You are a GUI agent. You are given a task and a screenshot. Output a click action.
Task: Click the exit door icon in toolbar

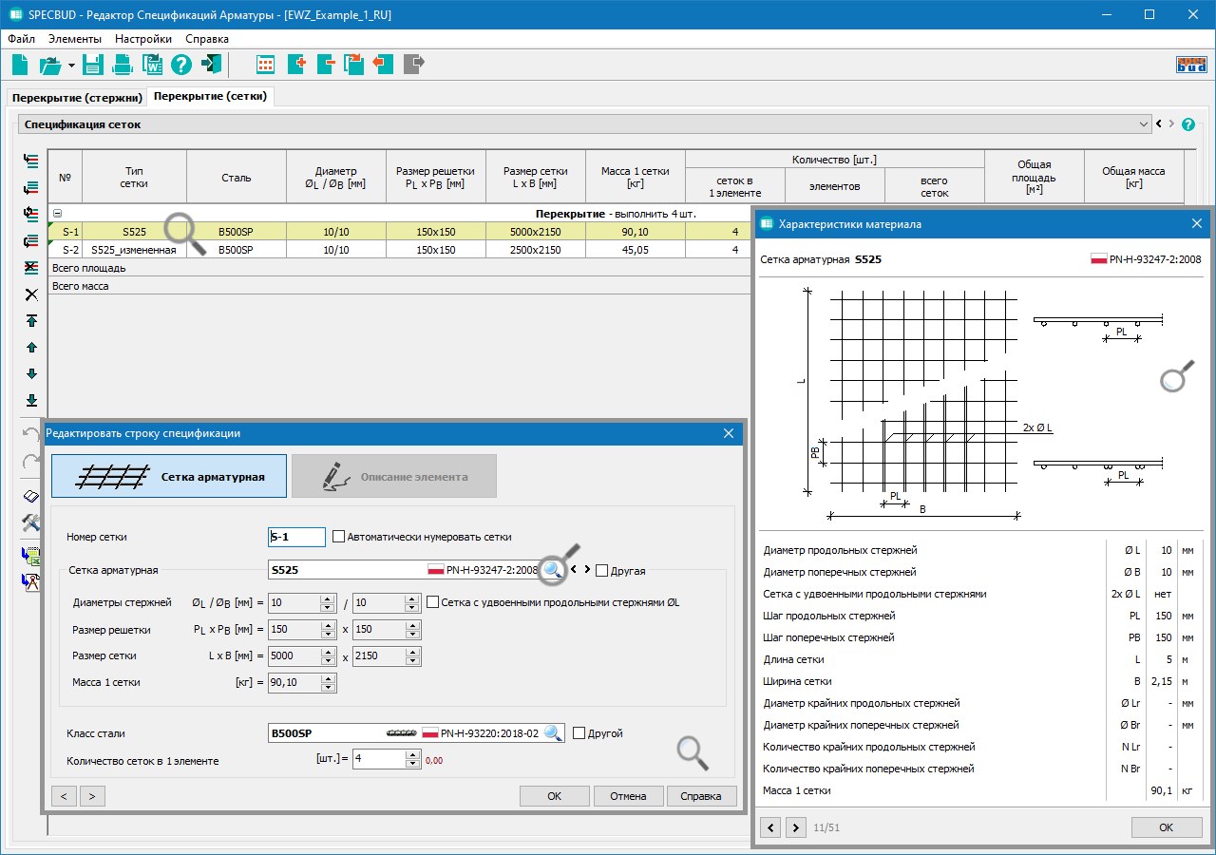point(211,65)
